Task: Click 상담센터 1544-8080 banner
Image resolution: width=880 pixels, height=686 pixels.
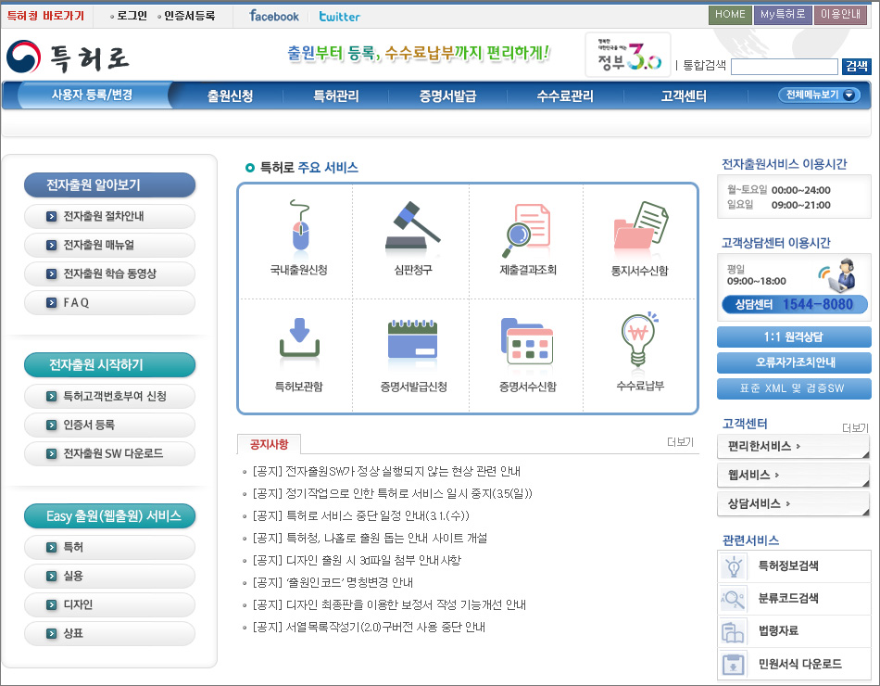Action: coord(794,305)
